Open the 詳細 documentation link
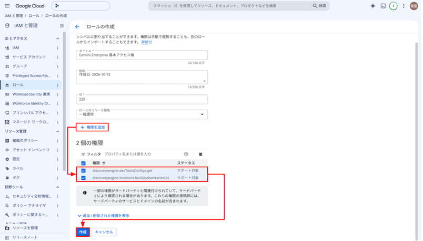This screenshot has height=241, width=423. tap(146, 42)
